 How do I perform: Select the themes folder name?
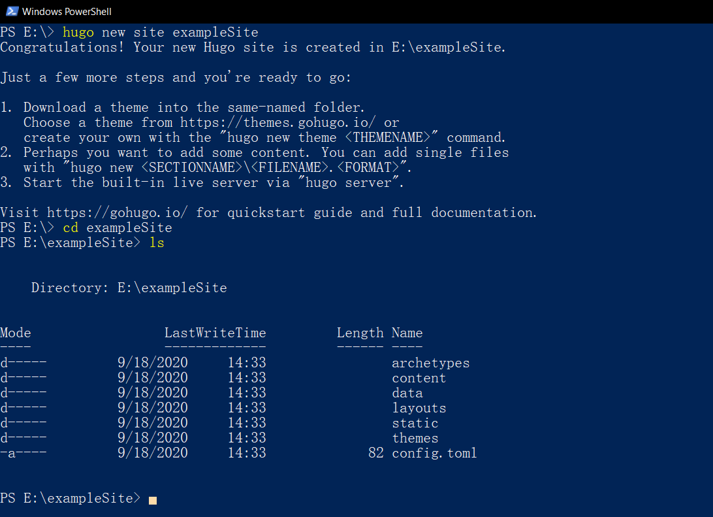point(415,439)
